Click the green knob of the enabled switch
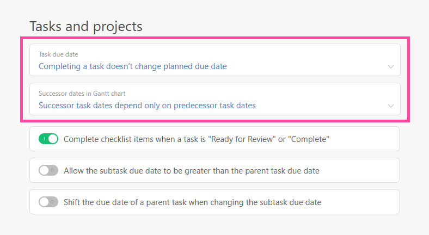The image size is (429, 235). coord(53,139)
